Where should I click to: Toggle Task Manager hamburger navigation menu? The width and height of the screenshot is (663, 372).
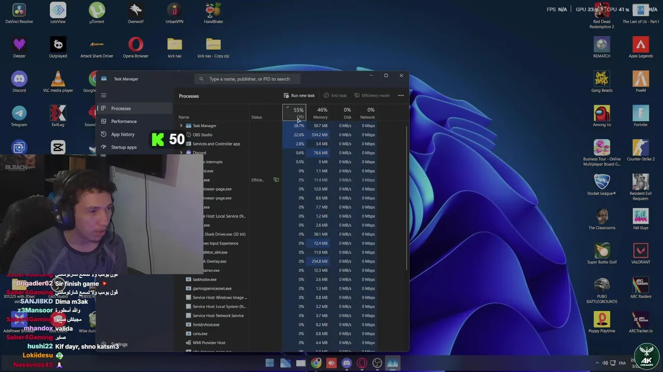104,95
